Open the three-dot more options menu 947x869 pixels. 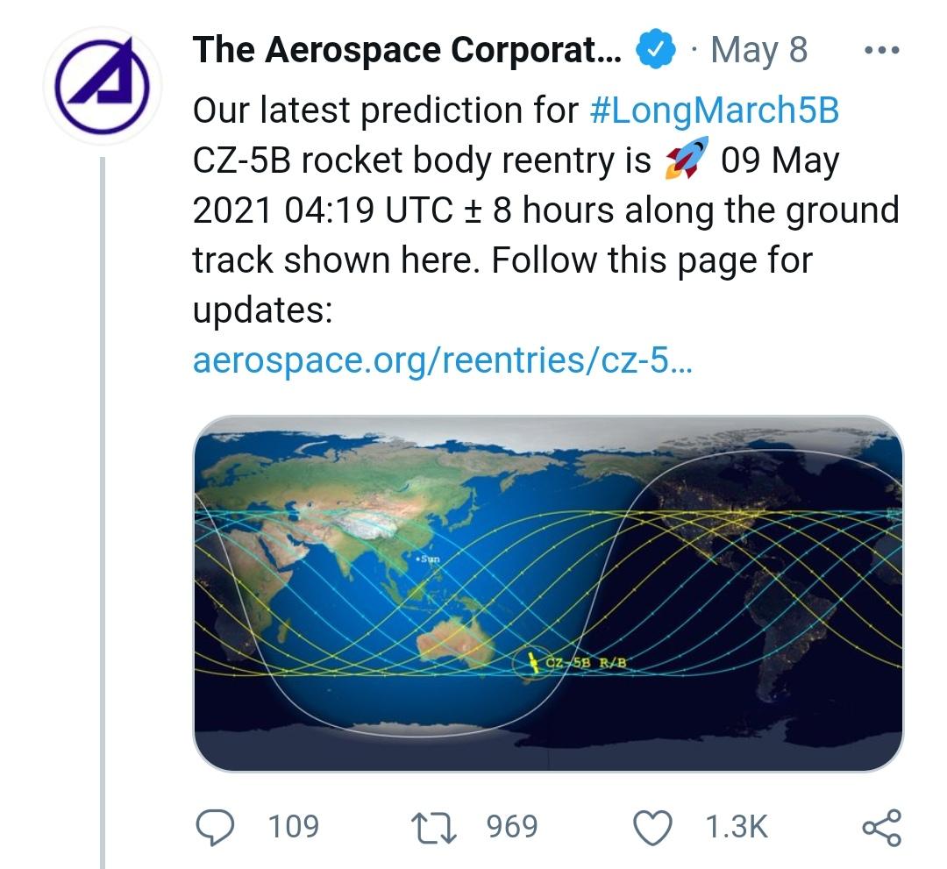coord(882,50)
